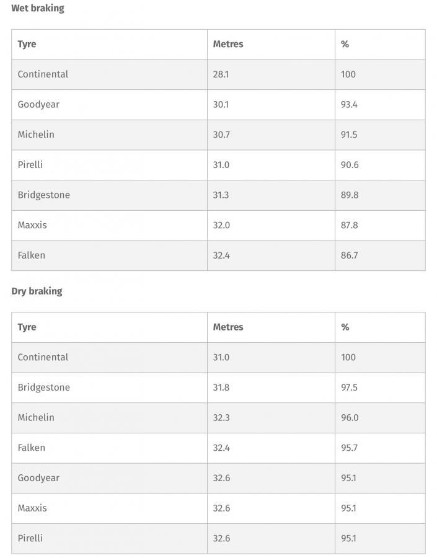Click the Wet braking heading
The height and width of the screenshot is (558, 437).
38,8
